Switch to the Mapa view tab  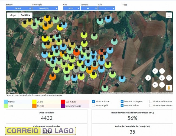[x=13, y=15]
